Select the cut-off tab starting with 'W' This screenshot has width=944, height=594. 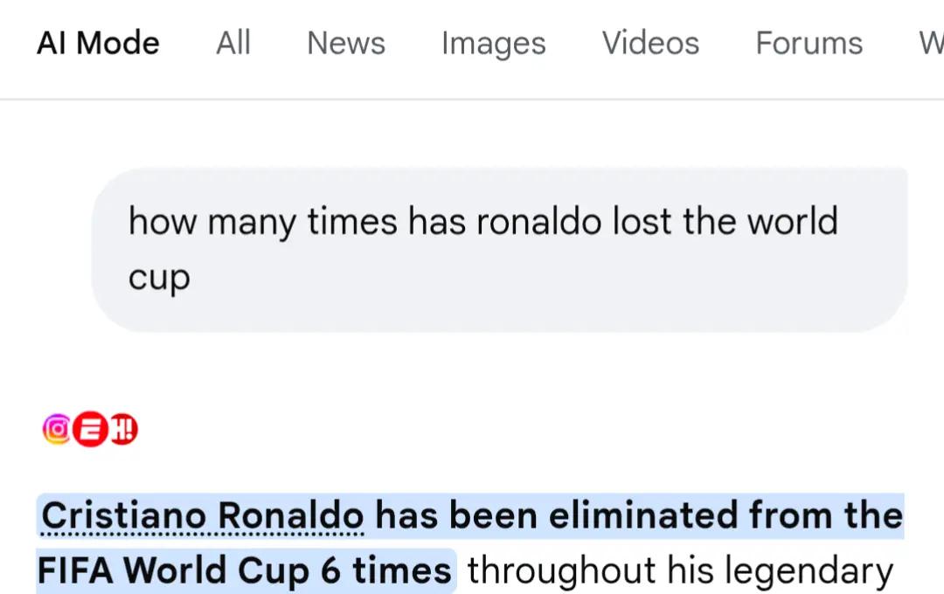click(x=931, y=44)
